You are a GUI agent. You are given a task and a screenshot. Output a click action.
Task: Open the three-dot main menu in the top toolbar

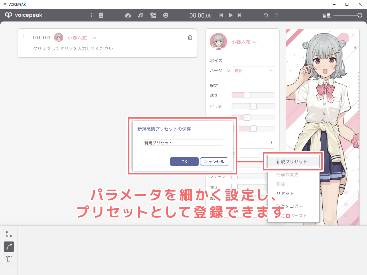(x=91, y=15)
